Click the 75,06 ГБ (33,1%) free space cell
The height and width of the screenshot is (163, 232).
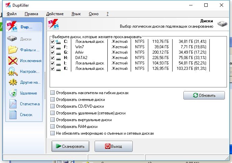(x=192, y=58)
